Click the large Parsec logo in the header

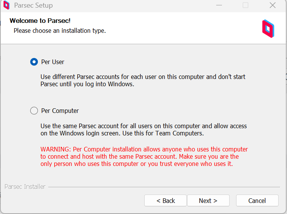click(268, 29)
